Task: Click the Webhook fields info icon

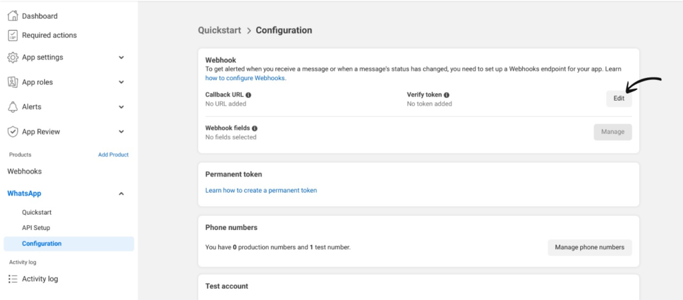Action: tap(254, 129)
